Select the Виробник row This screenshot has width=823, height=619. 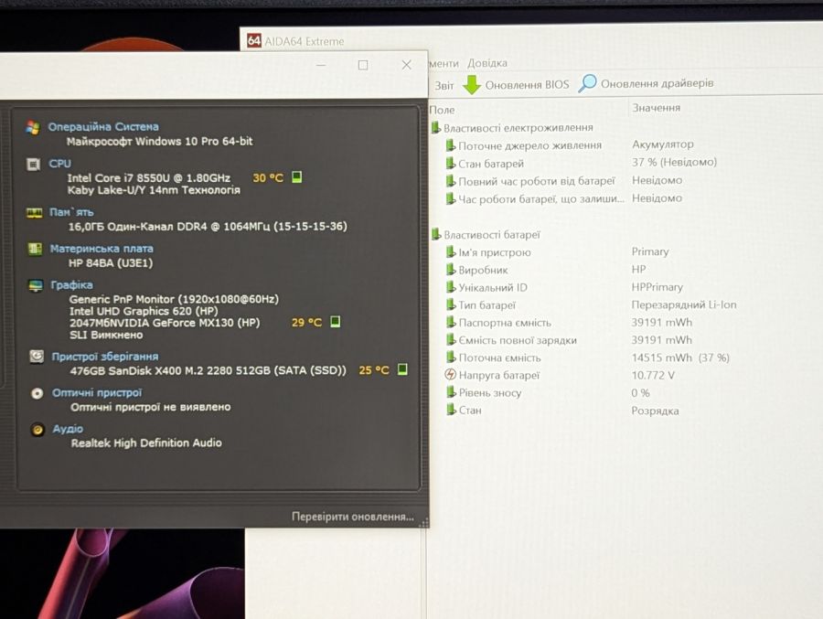(x=546, y=270)
